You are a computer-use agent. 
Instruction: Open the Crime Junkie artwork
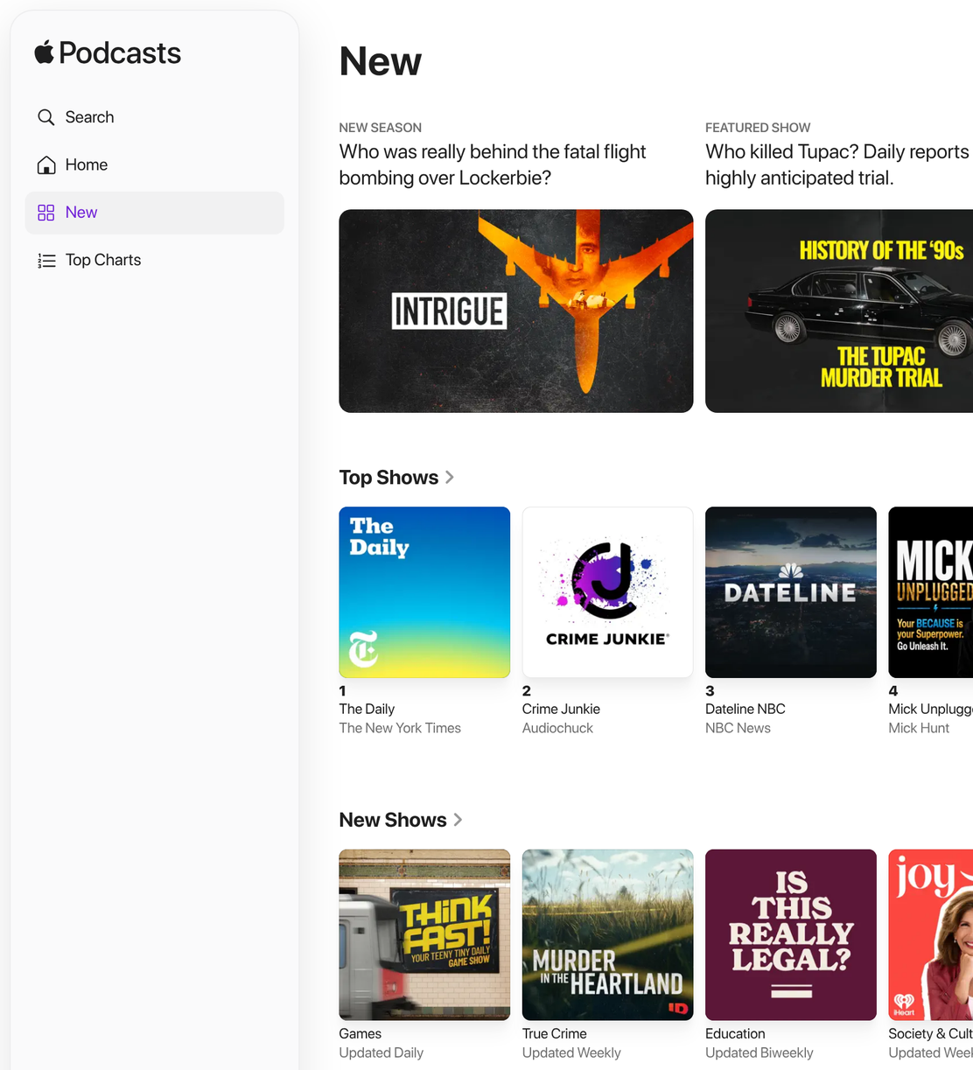tap(607, 592)
